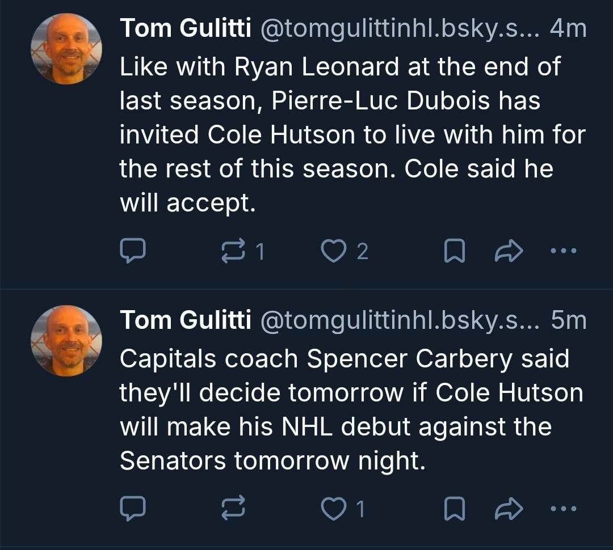Open more options on the Carbery post
Screen dimensions: 613x550
pos(564,508)
